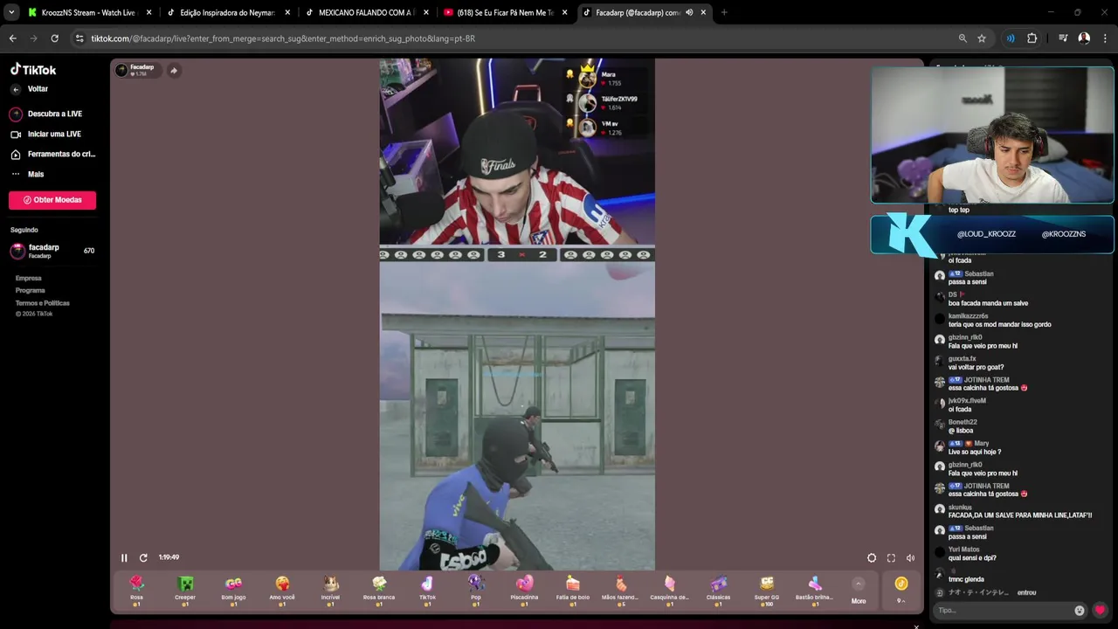Send the Rosa gift

pyautogui.click(x=136, y=591)
